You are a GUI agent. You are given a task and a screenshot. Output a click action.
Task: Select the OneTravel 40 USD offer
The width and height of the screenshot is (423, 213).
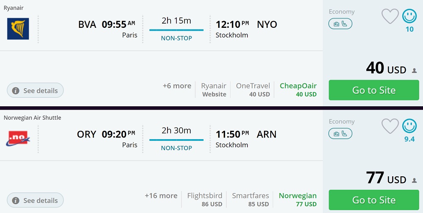click(253, 90)
